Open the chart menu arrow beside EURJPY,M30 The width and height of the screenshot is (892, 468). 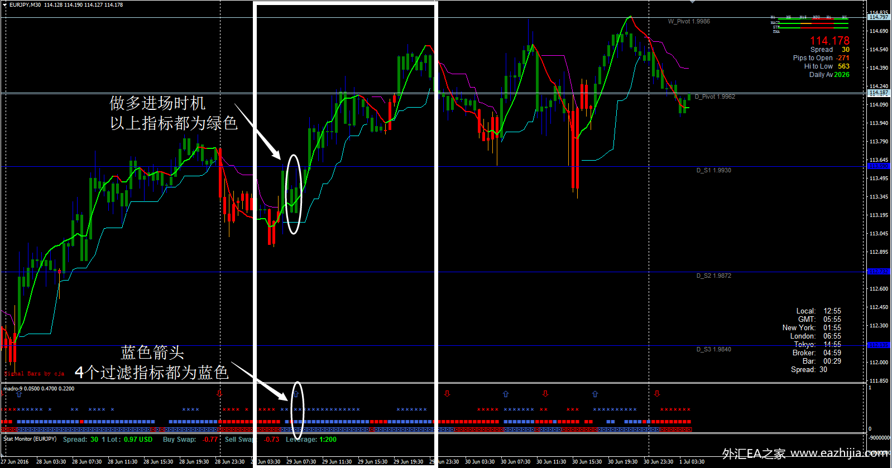[x=5, y=4]
